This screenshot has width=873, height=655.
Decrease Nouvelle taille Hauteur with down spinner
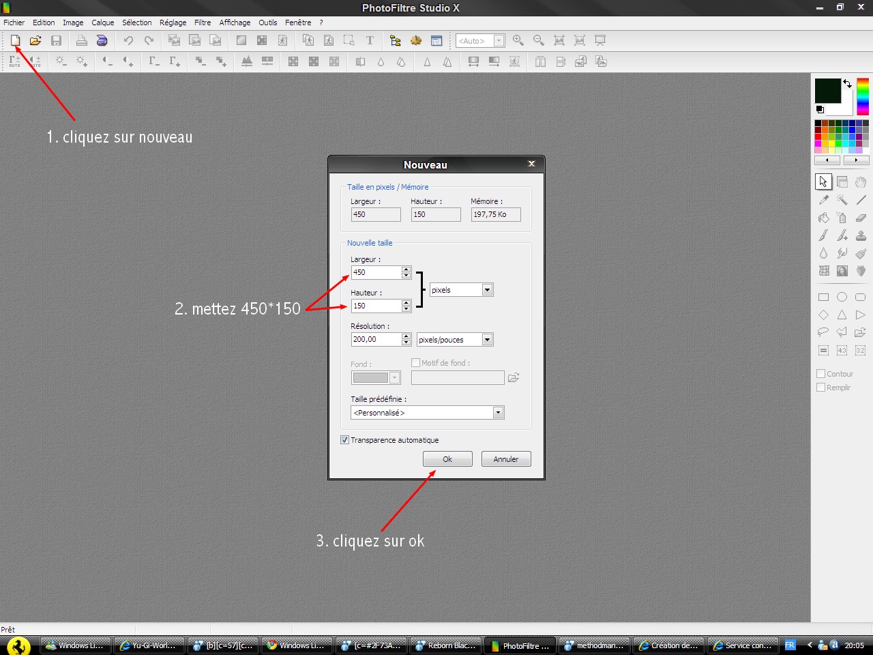pos(406,309)
